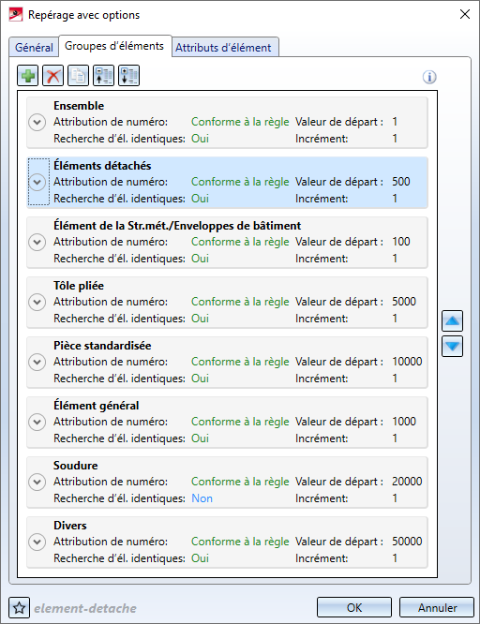Move selected group up with blue arrow

pos(452,320)
